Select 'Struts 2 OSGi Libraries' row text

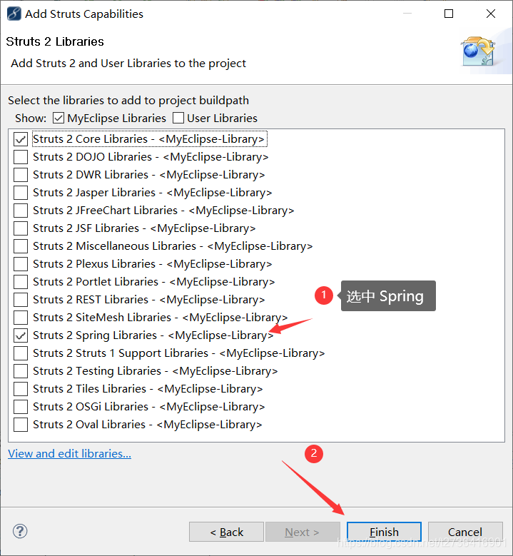click(x=149, y=407)
